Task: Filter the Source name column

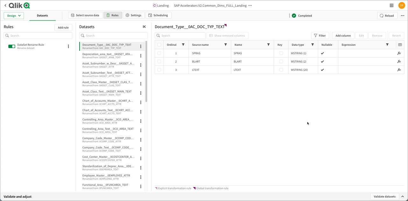Action: (x=226, y=45)
